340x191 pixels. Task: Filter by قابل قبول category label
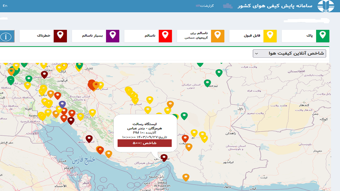coord(252,35)
